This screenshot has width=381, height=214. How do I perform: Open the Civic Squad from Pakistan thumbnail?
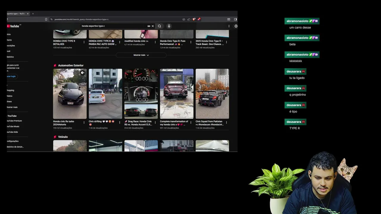click(212, 94)
